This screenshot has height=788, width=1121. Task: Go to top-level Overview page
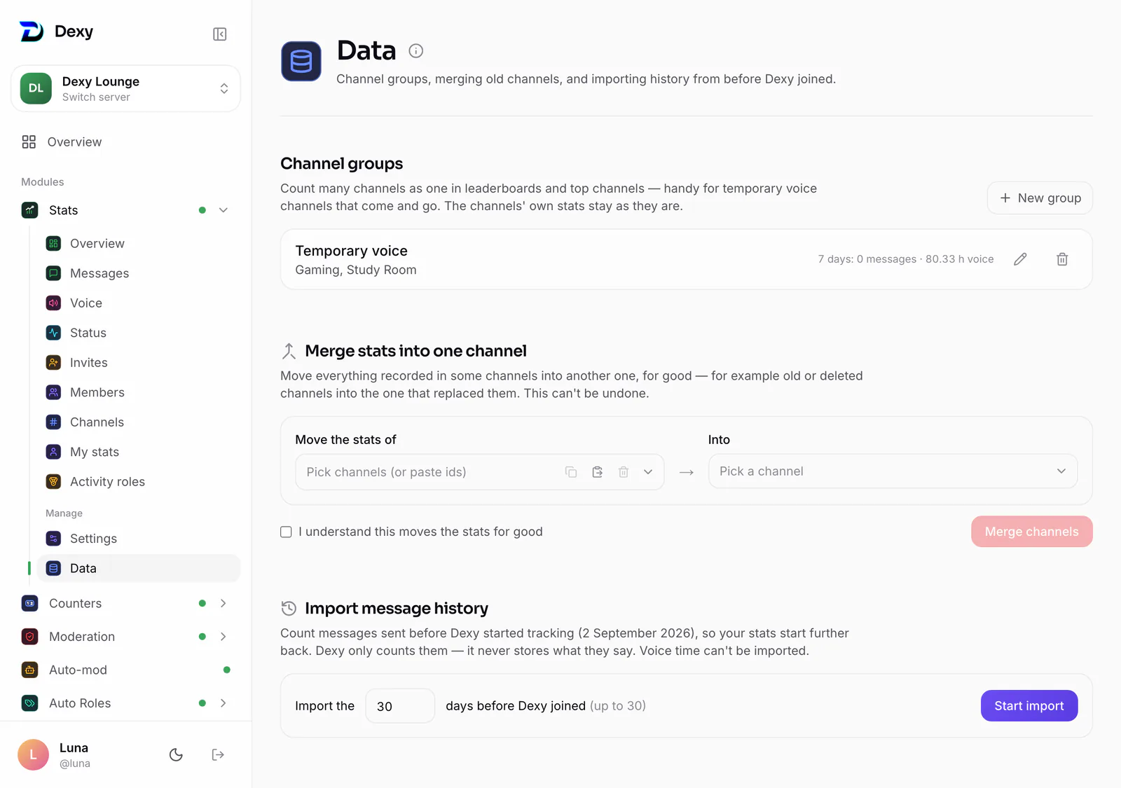click(126, 142)
